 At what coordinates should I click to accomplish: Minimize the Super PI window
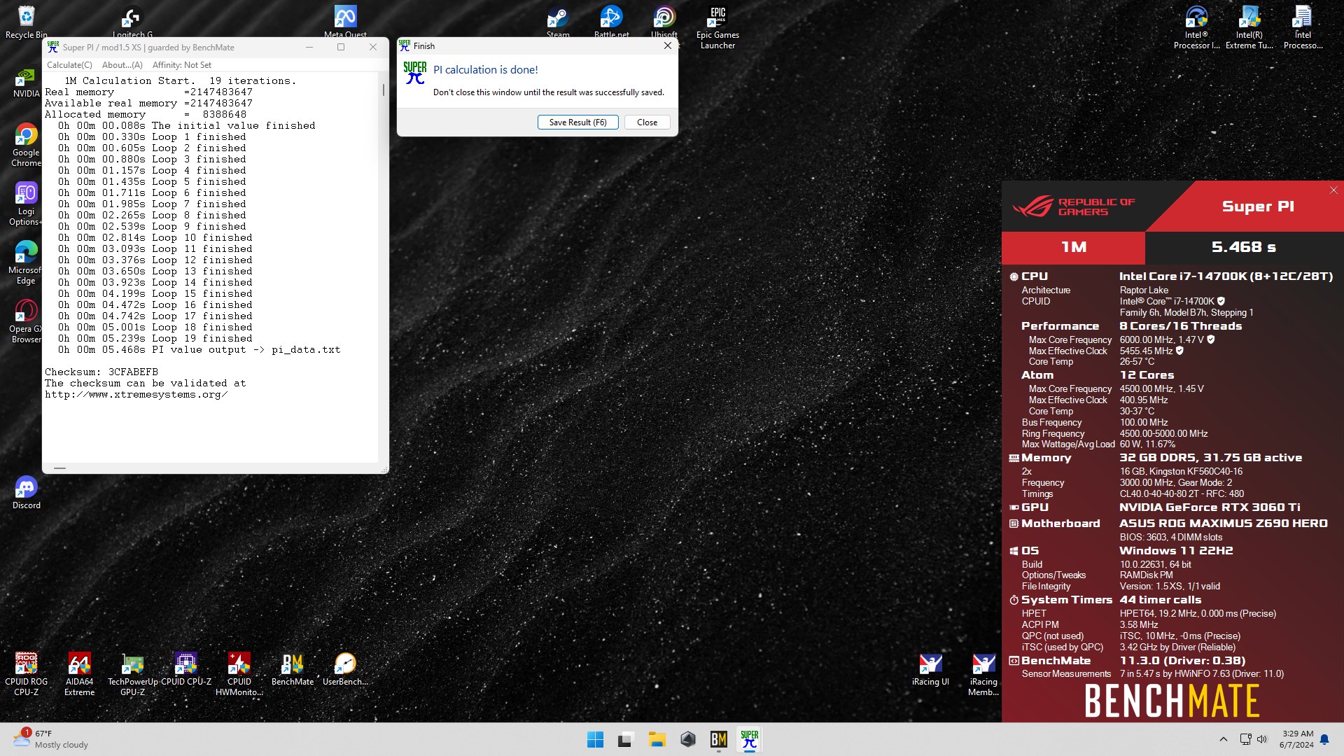(309, 47)
